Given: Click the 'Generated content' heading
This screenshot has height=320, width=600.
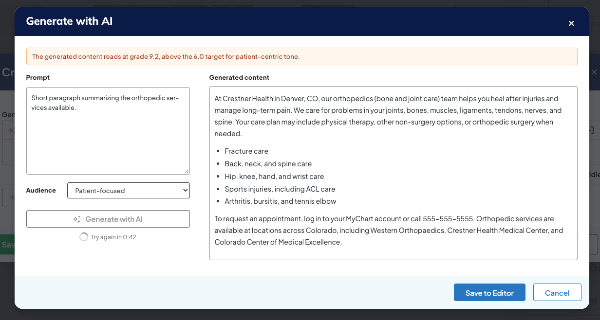Looking at the screenshot, I should pyautogui.click(x=239, y=77).
